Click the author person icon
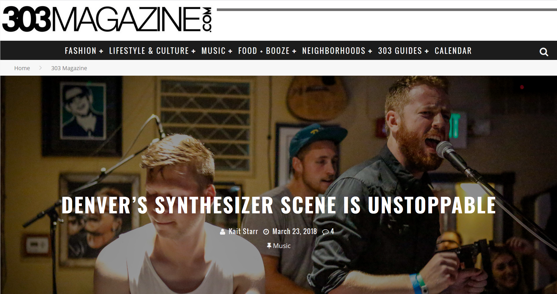Viewport: 557px width, 294px height. coord(223,232)
